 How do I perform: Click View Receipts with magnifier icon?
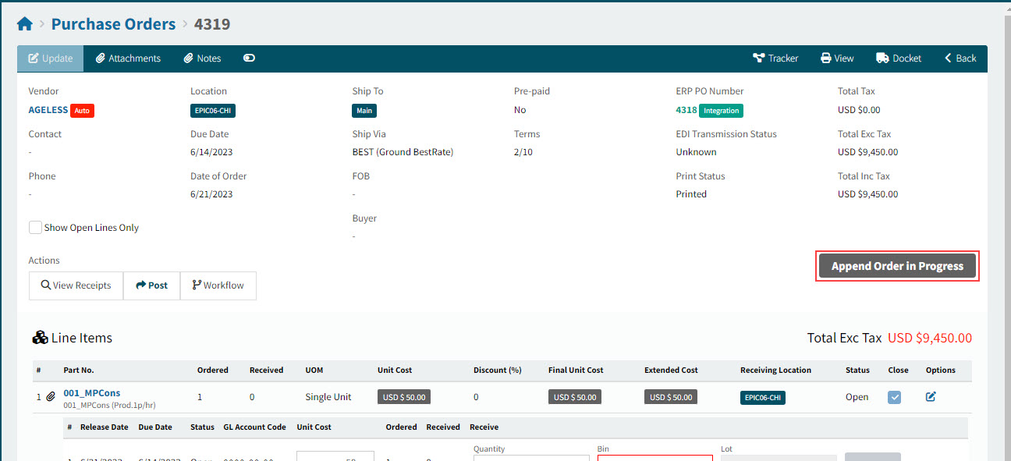[x=76, y=285]
